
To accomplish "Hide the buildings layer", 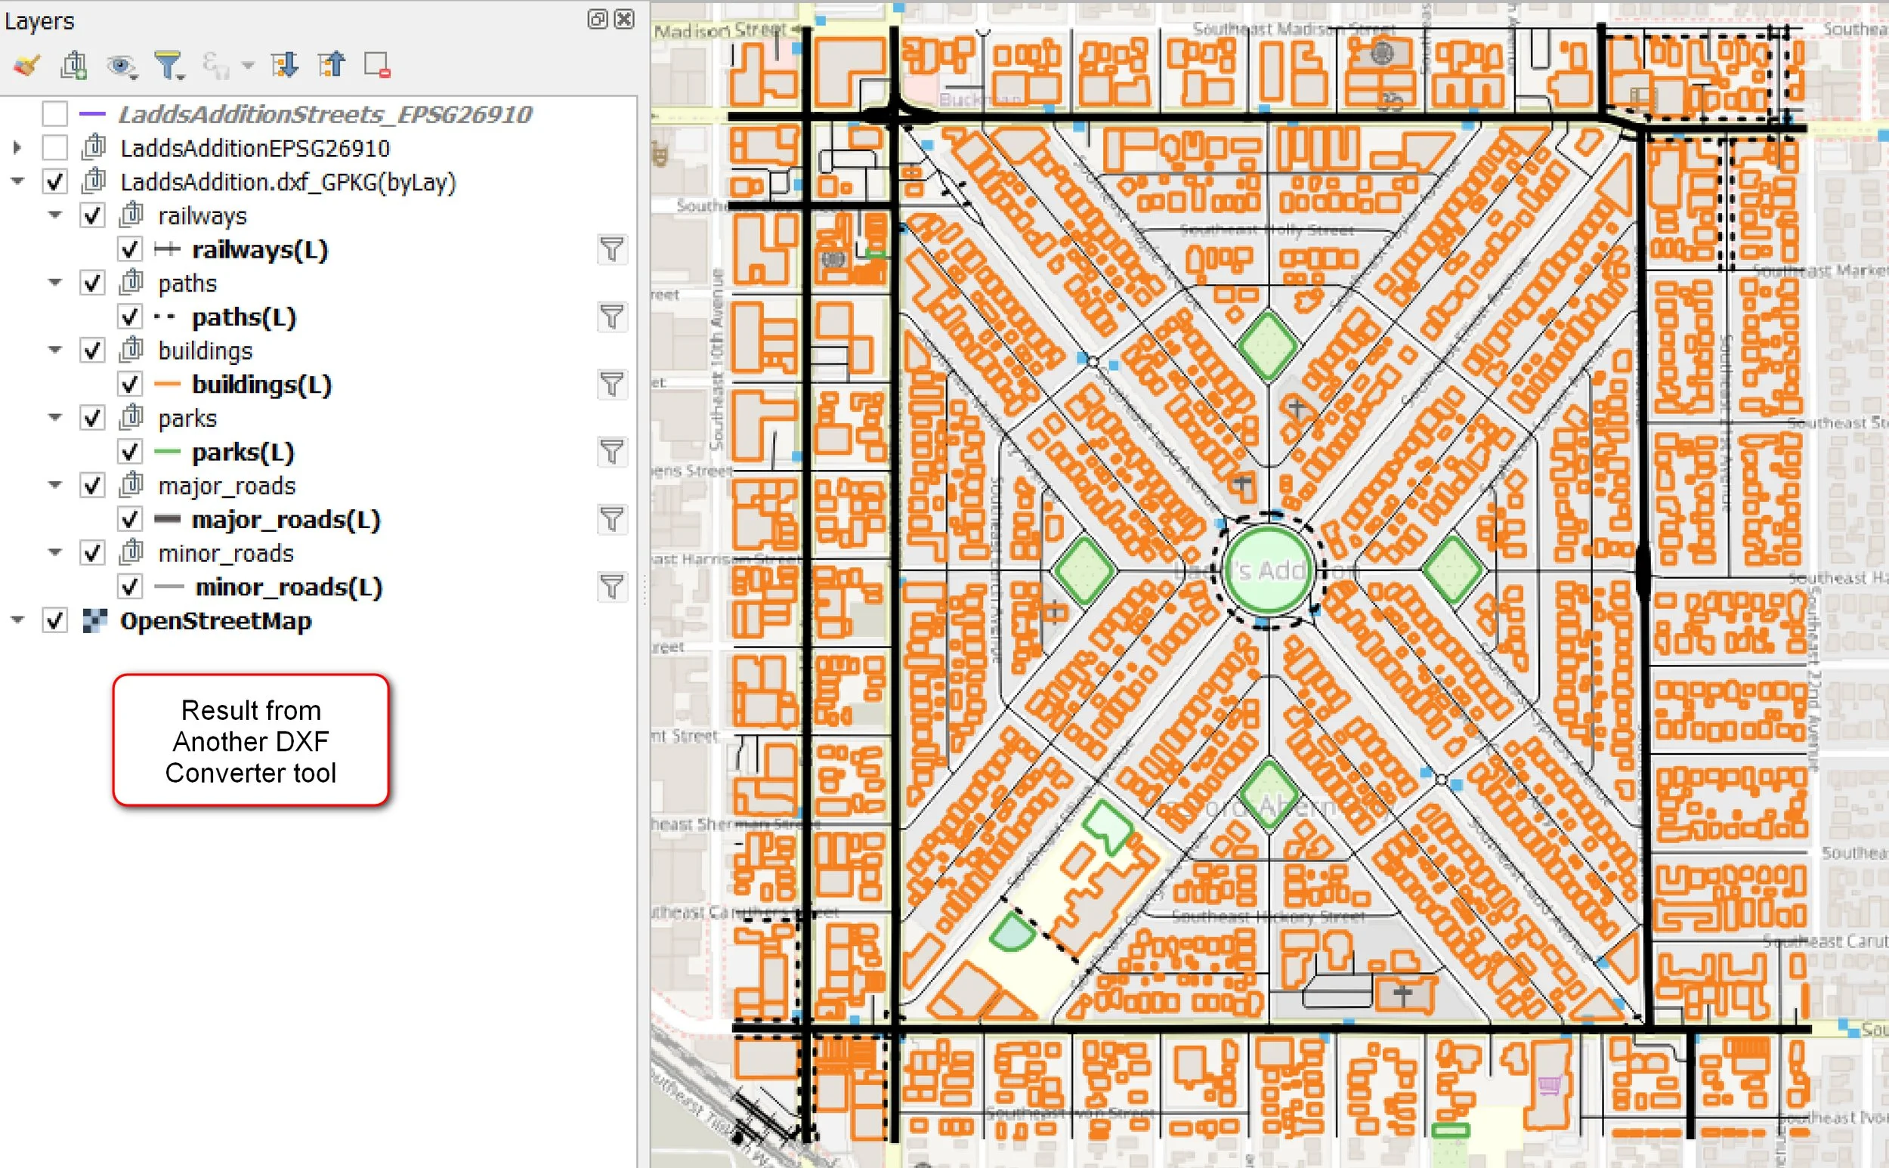I will pyautogui.click(x=92, y=349).
